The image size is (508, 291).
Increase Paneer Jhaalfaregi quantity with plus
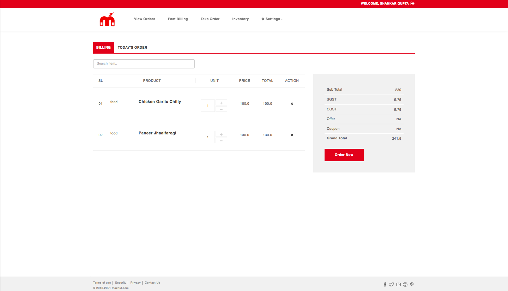coord(221,134)
